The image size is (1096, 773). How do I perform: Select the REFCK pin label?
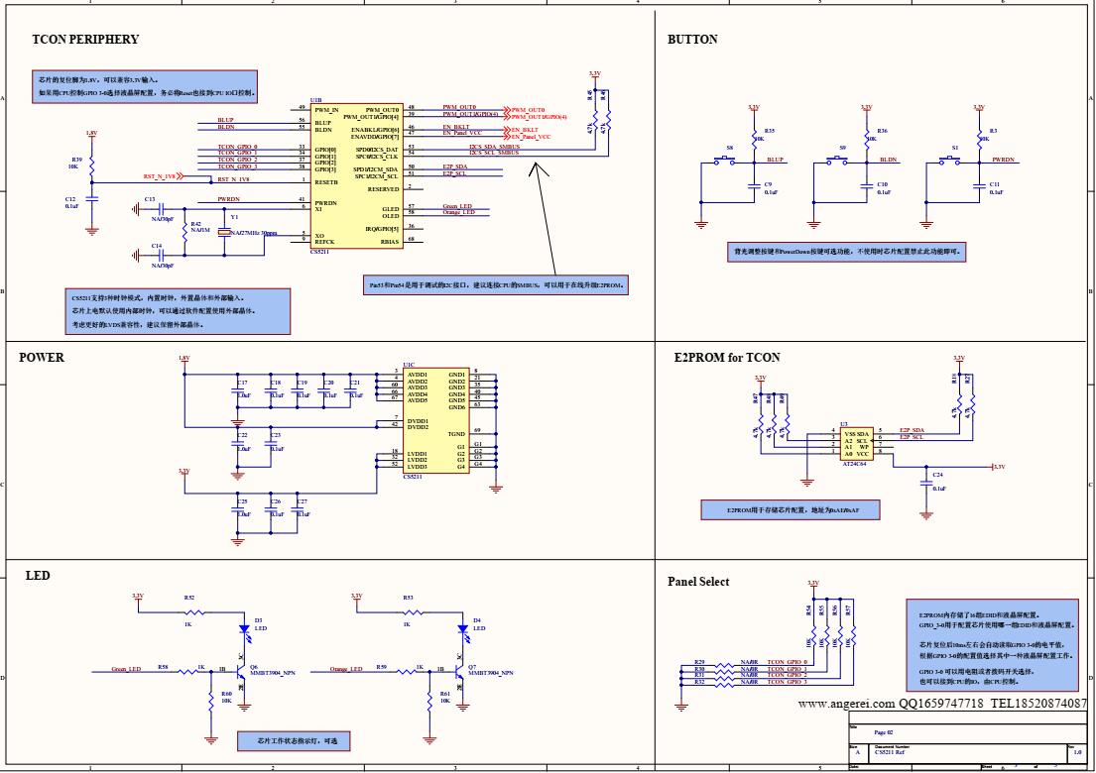click(x=324, y=242)
